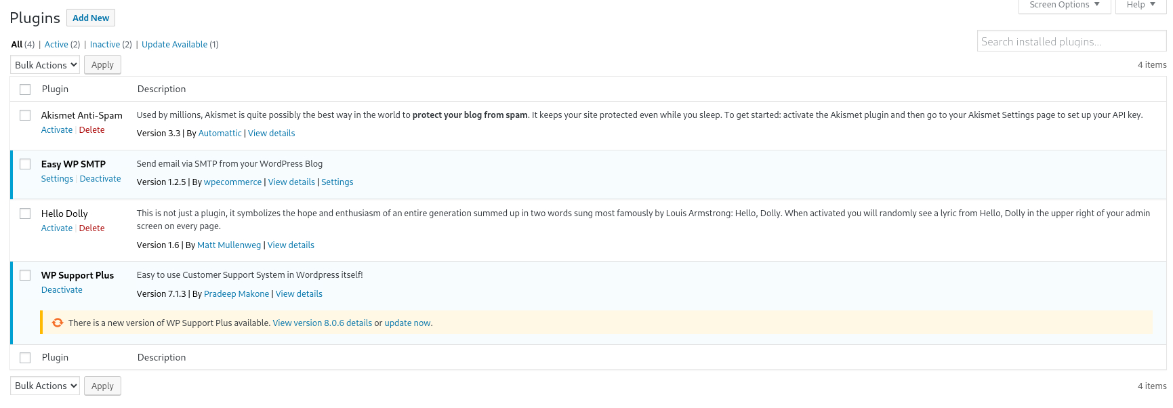This screenshot has height=408, width=1173.
Task: Toggle the select-all checkbox in the top header
Action: [x=25, y=89]
